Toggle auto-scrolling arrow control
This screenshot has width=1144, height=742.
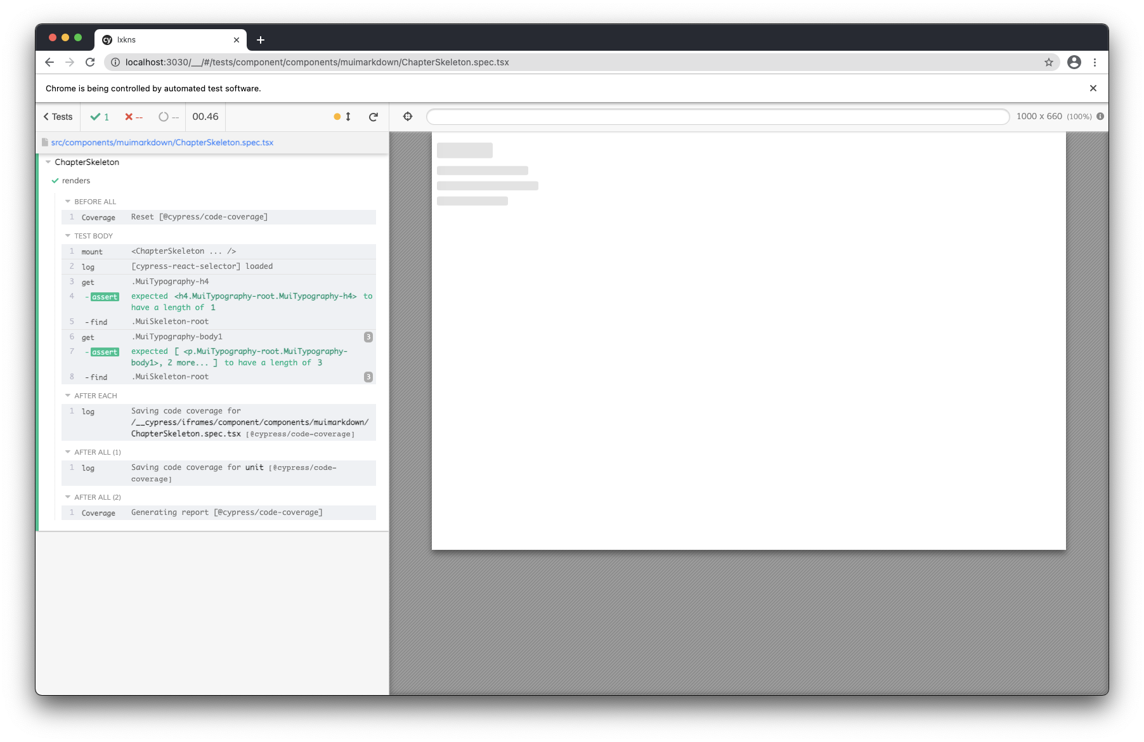pos(348,117)
